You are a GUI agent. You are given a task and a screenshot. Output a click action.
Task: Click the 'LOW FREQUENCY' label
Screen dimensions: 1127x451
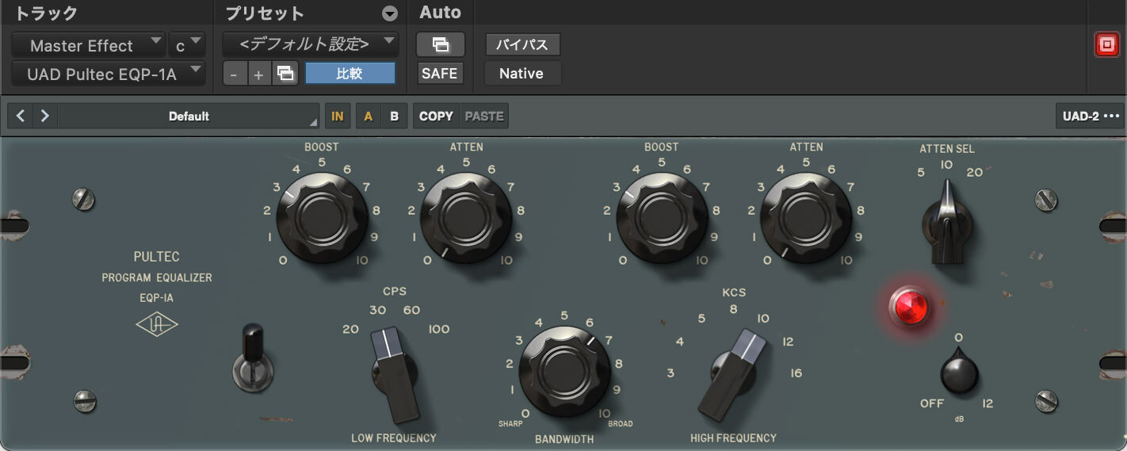[394, 438]
